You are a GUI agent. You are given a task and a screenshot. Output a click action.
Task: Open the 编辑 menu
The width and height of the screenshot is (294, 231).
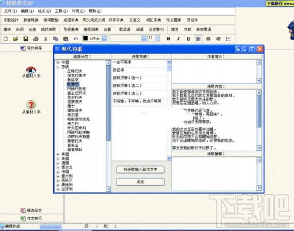(x=27, y=11)
